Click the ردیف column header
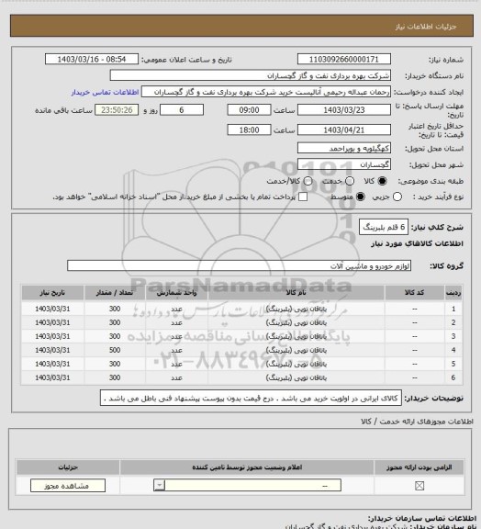The image size is (481, 529). pos(453,293)
